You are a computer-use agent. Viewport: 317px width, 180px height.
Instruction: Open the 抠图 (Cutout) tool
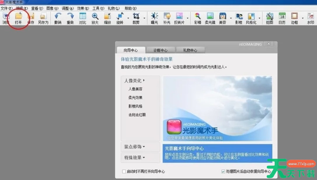tap(270, 18)
